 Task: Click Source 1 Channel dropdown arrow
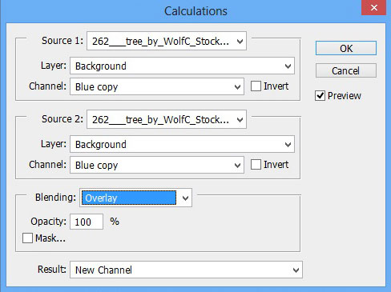click(237, 87)
